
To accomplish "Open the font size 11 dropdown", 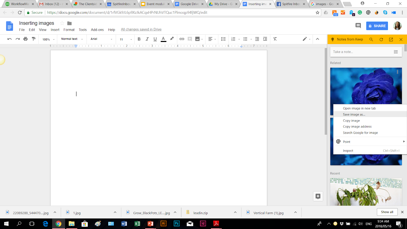I will click(x=126, y=39).
